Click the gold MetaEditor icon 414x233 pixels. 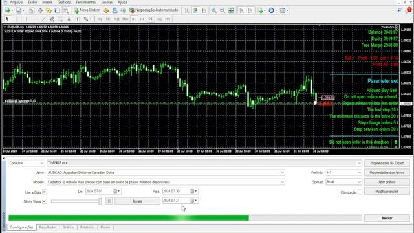tap(106, 10)
